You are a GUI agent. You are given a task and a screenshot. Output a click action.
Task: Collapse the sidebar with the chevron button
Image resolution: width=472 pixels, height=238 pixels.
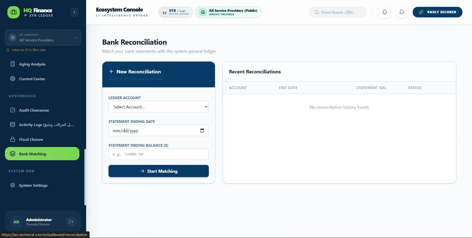pos(75,12)
